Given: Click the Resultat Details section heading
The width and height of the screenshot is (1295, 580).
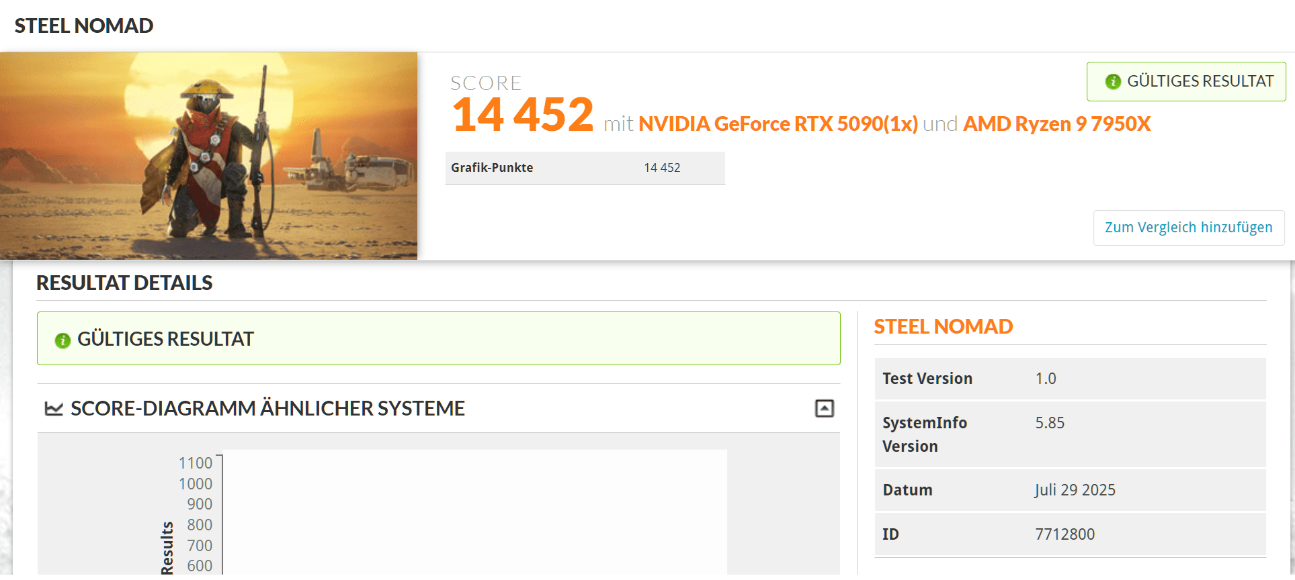Looking at the screenshot, I should [124, 283].
